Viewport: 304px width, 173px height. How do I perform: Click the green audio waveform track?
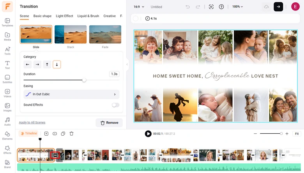159,167
